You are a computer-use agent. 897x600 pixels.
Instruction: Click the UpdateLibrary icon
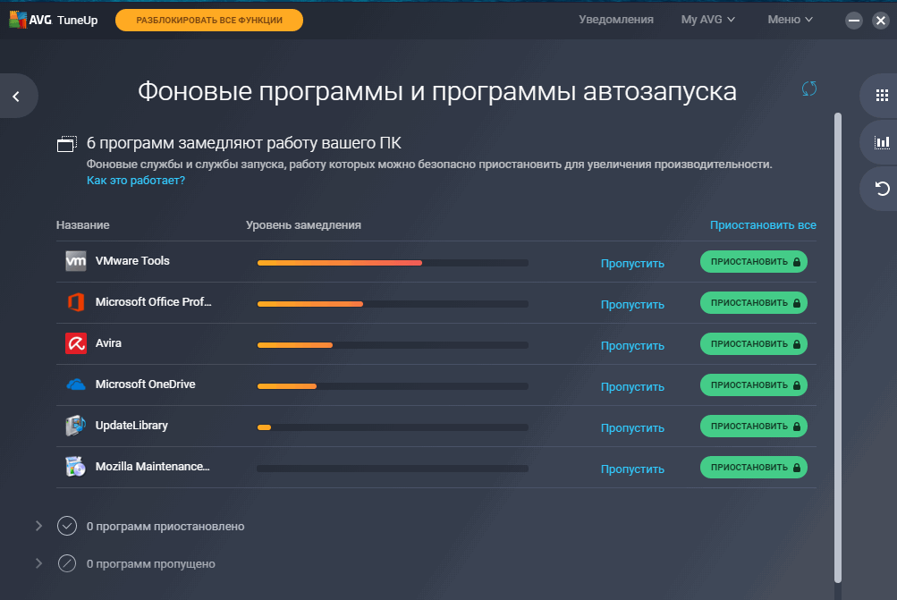point(75,426)
